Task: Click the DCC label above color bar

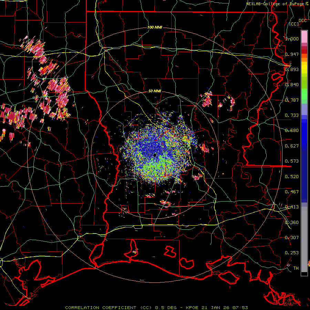Action: [x=302, y=21]
